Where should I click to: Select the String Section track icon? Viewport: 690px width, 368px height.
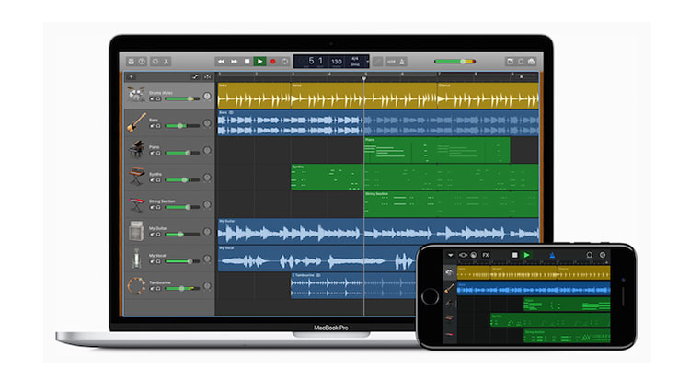pos(136,204)
